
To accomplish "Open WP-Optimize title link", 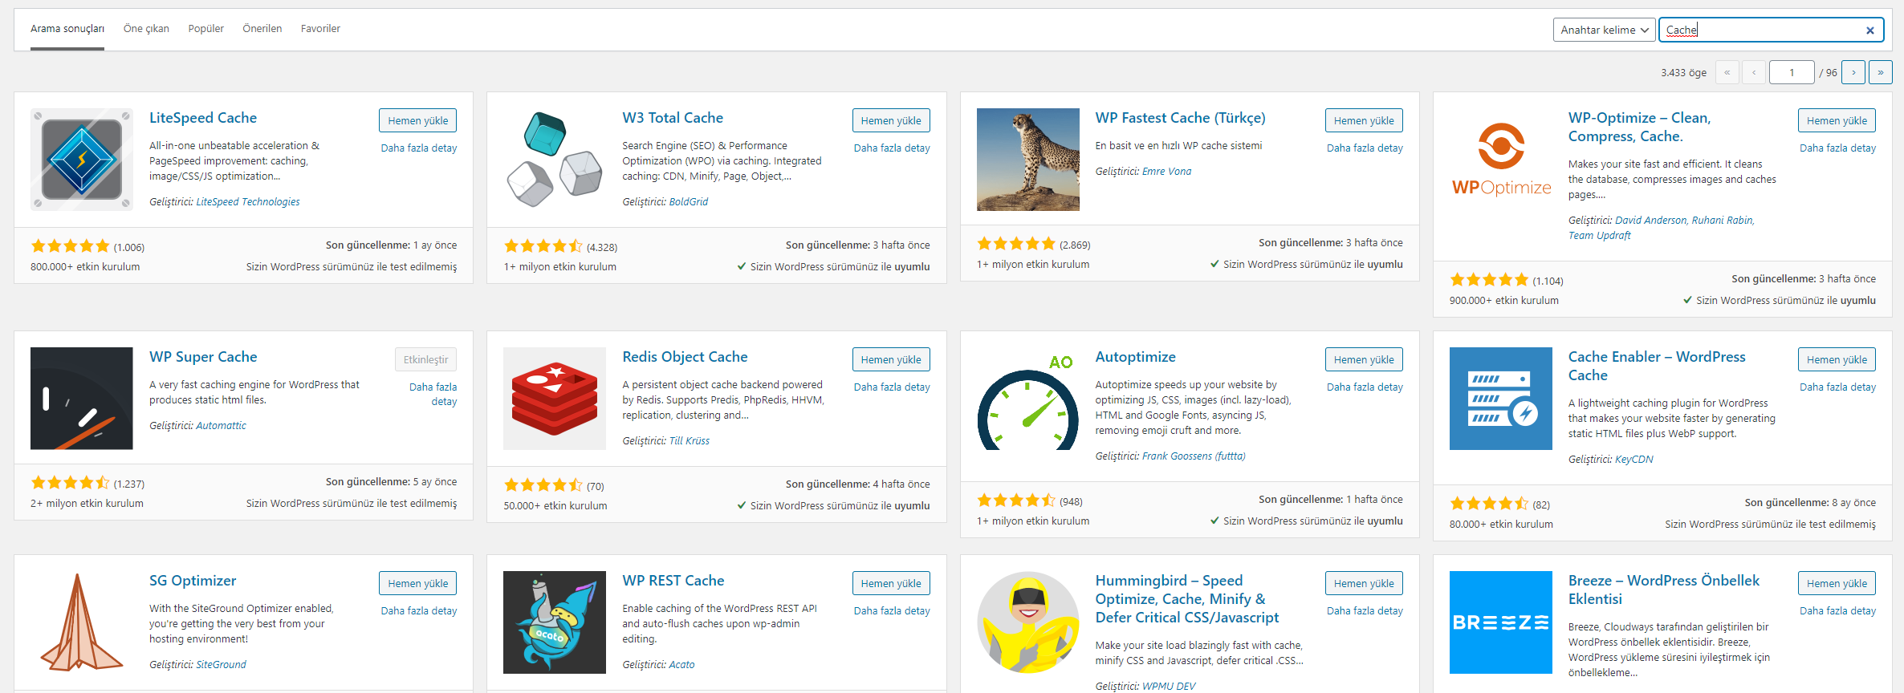I will [1640, 127].
